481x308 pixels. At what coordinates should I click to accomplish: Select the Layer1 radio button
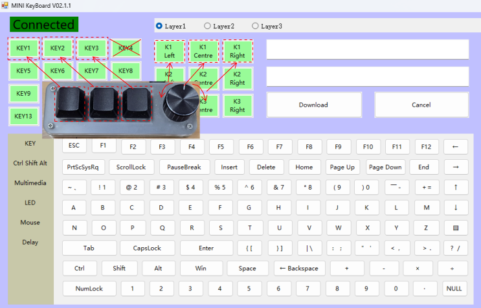point(159,26)
